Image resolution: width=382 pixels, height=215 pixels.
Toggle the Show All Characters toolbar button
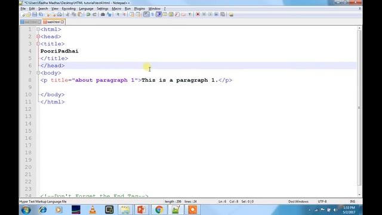point(152,14)
